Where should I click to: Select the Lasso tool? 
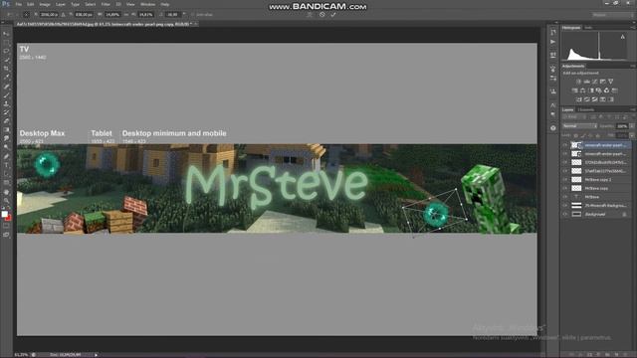(6, 51)
